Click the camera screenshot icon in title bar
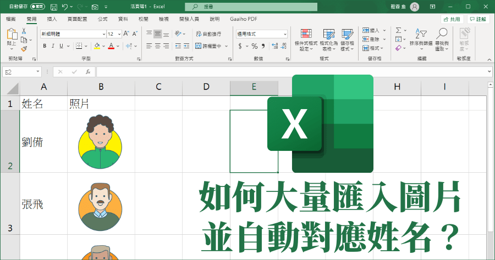This screenshot has width=495, height=260. (95, 7)
